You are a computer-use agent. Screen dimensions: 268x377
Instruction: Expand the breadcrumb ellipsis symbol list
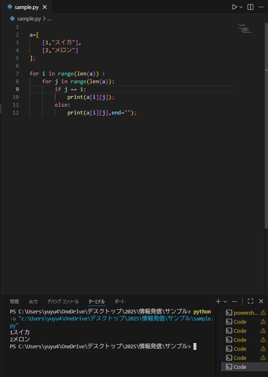tap(49, 18)
